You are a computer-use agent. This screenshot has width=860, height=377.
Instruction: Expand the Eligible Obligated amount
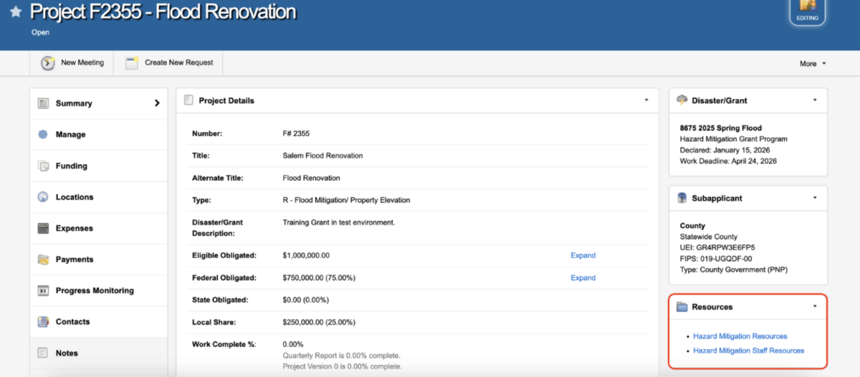coord(583,255)
